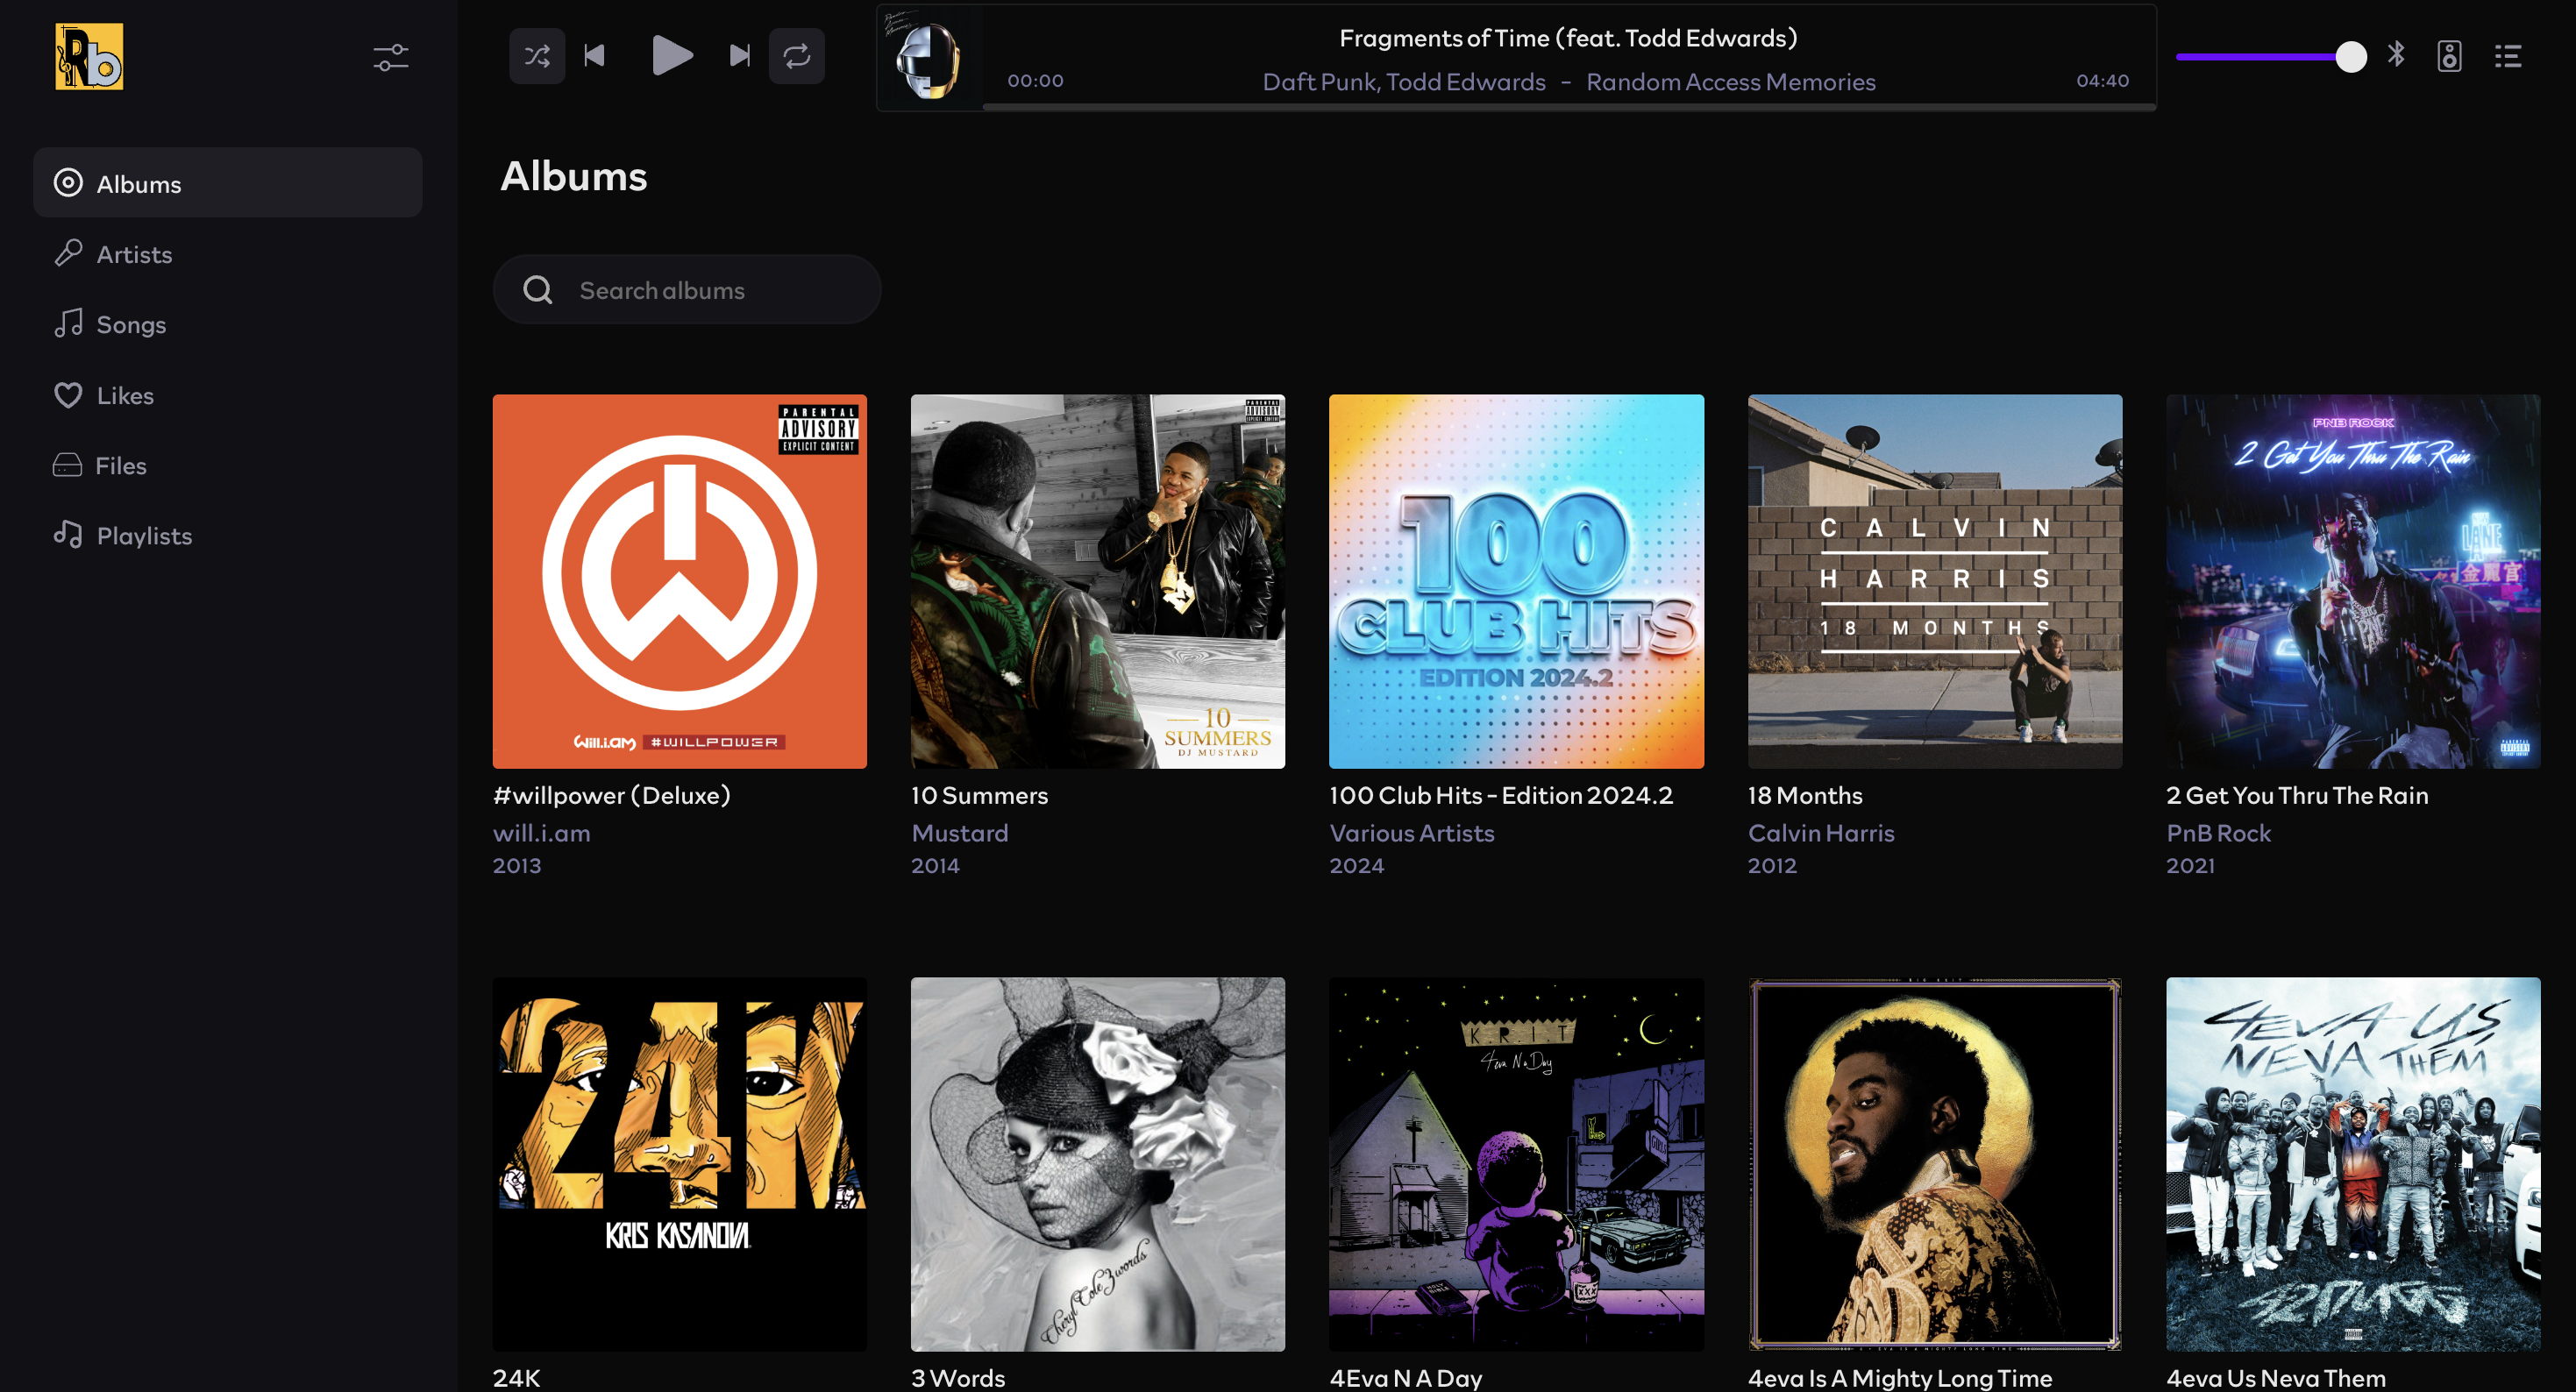
Task: Click the Likes heart icon
Action: (68, 395)
